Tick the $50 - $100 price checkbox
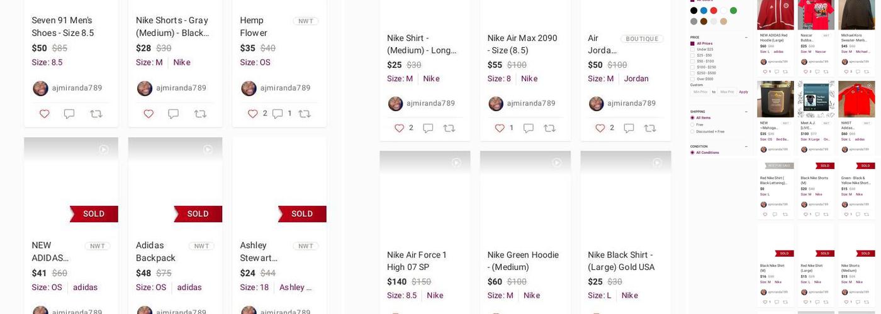Image resolution: width=881 pixels, height=314 pixels. pyautogui.click(x=693, y=62)
